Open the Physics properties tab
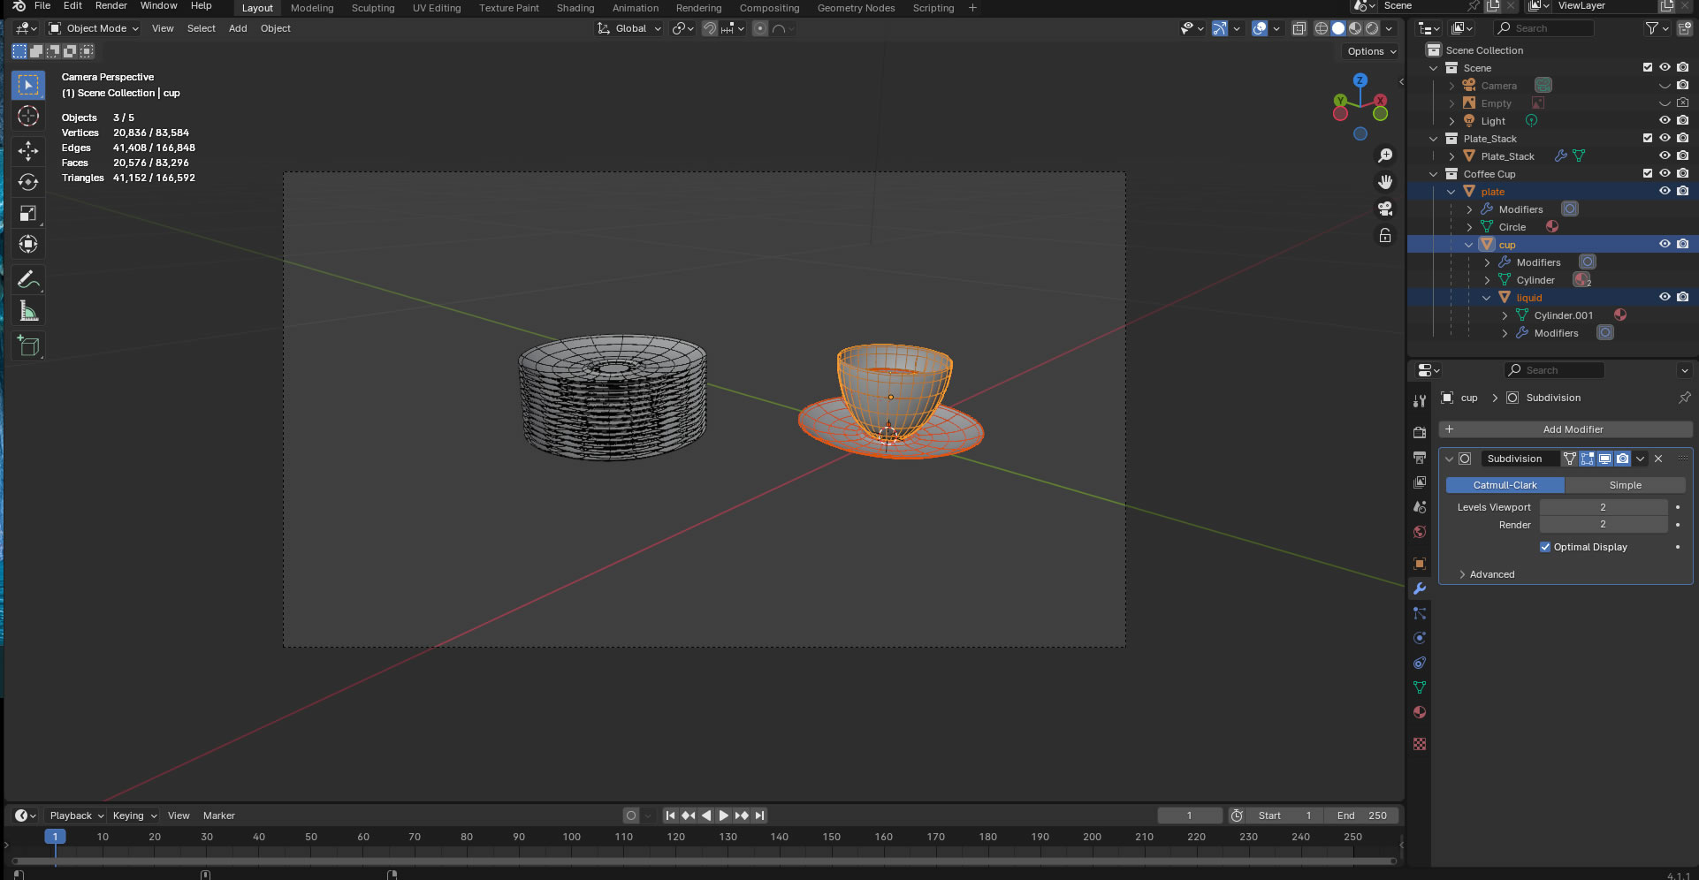The width and height of the screenshot is (1699, 880). point(1420,638)
